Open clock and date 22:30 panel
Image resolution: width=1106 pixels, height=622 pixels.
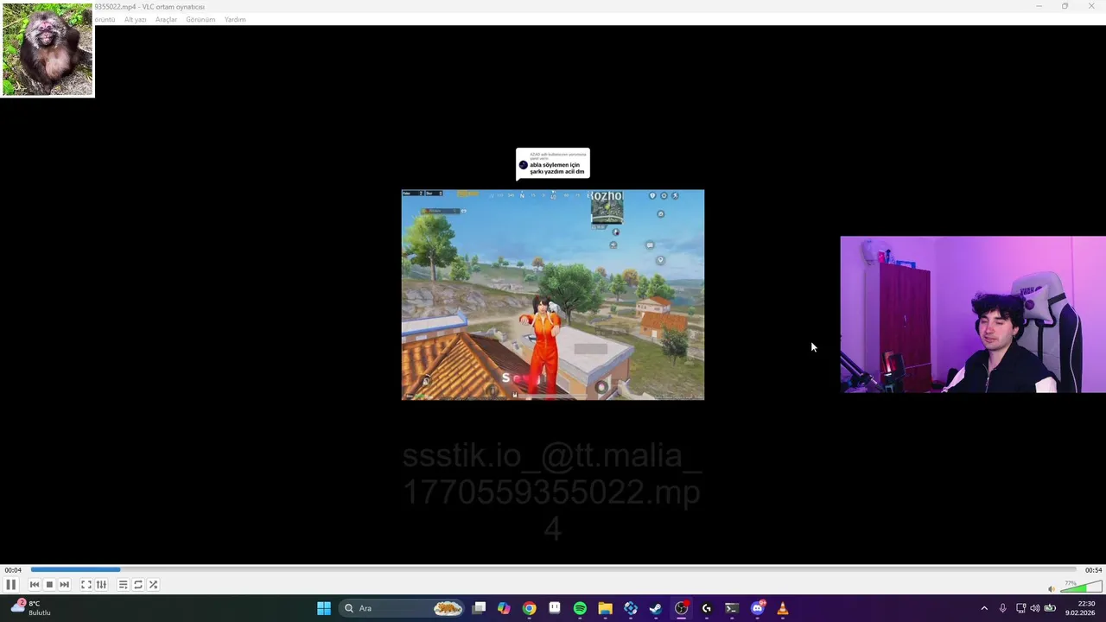coord(1081,608)
